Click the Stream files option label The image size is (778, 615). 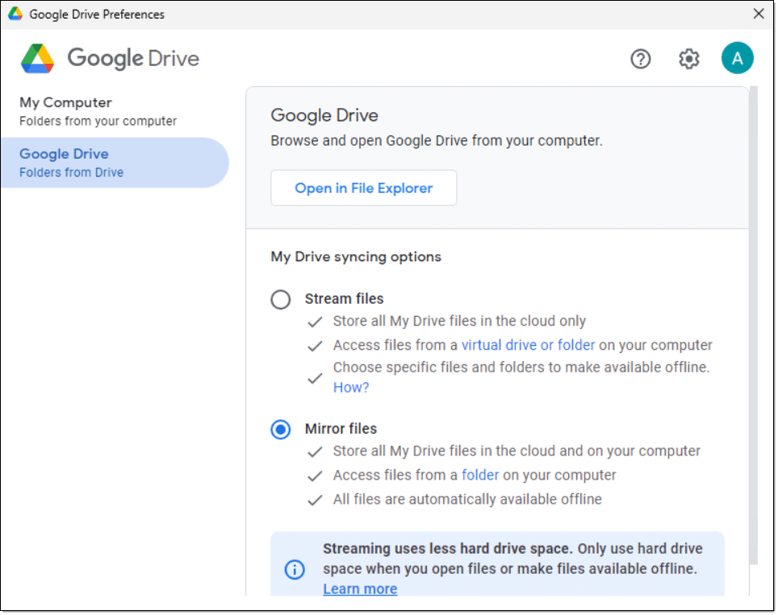(x=344, y=299)
